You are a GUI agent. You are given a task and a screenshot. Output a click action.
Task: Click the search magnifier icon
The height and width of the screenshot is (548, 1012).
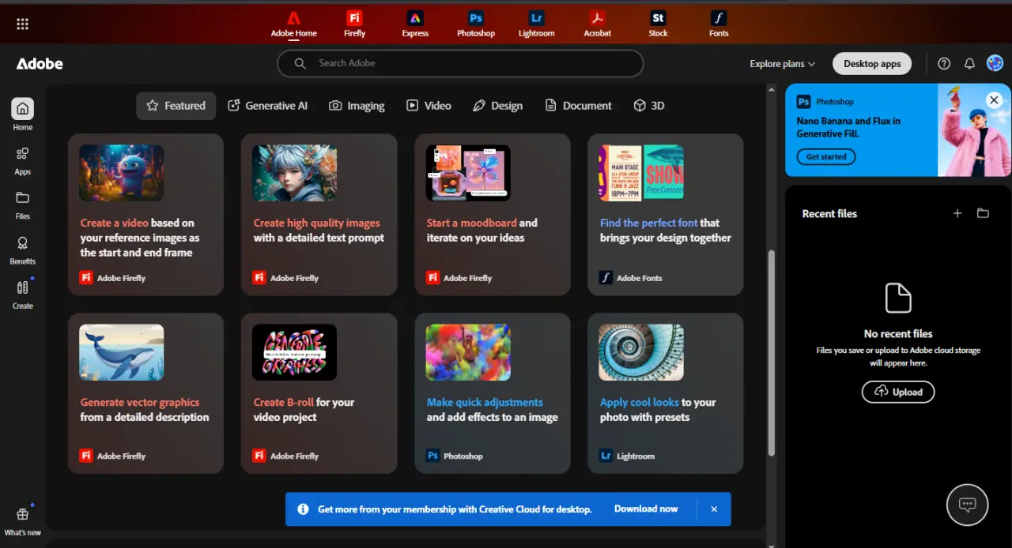click(x=300, y=63)
